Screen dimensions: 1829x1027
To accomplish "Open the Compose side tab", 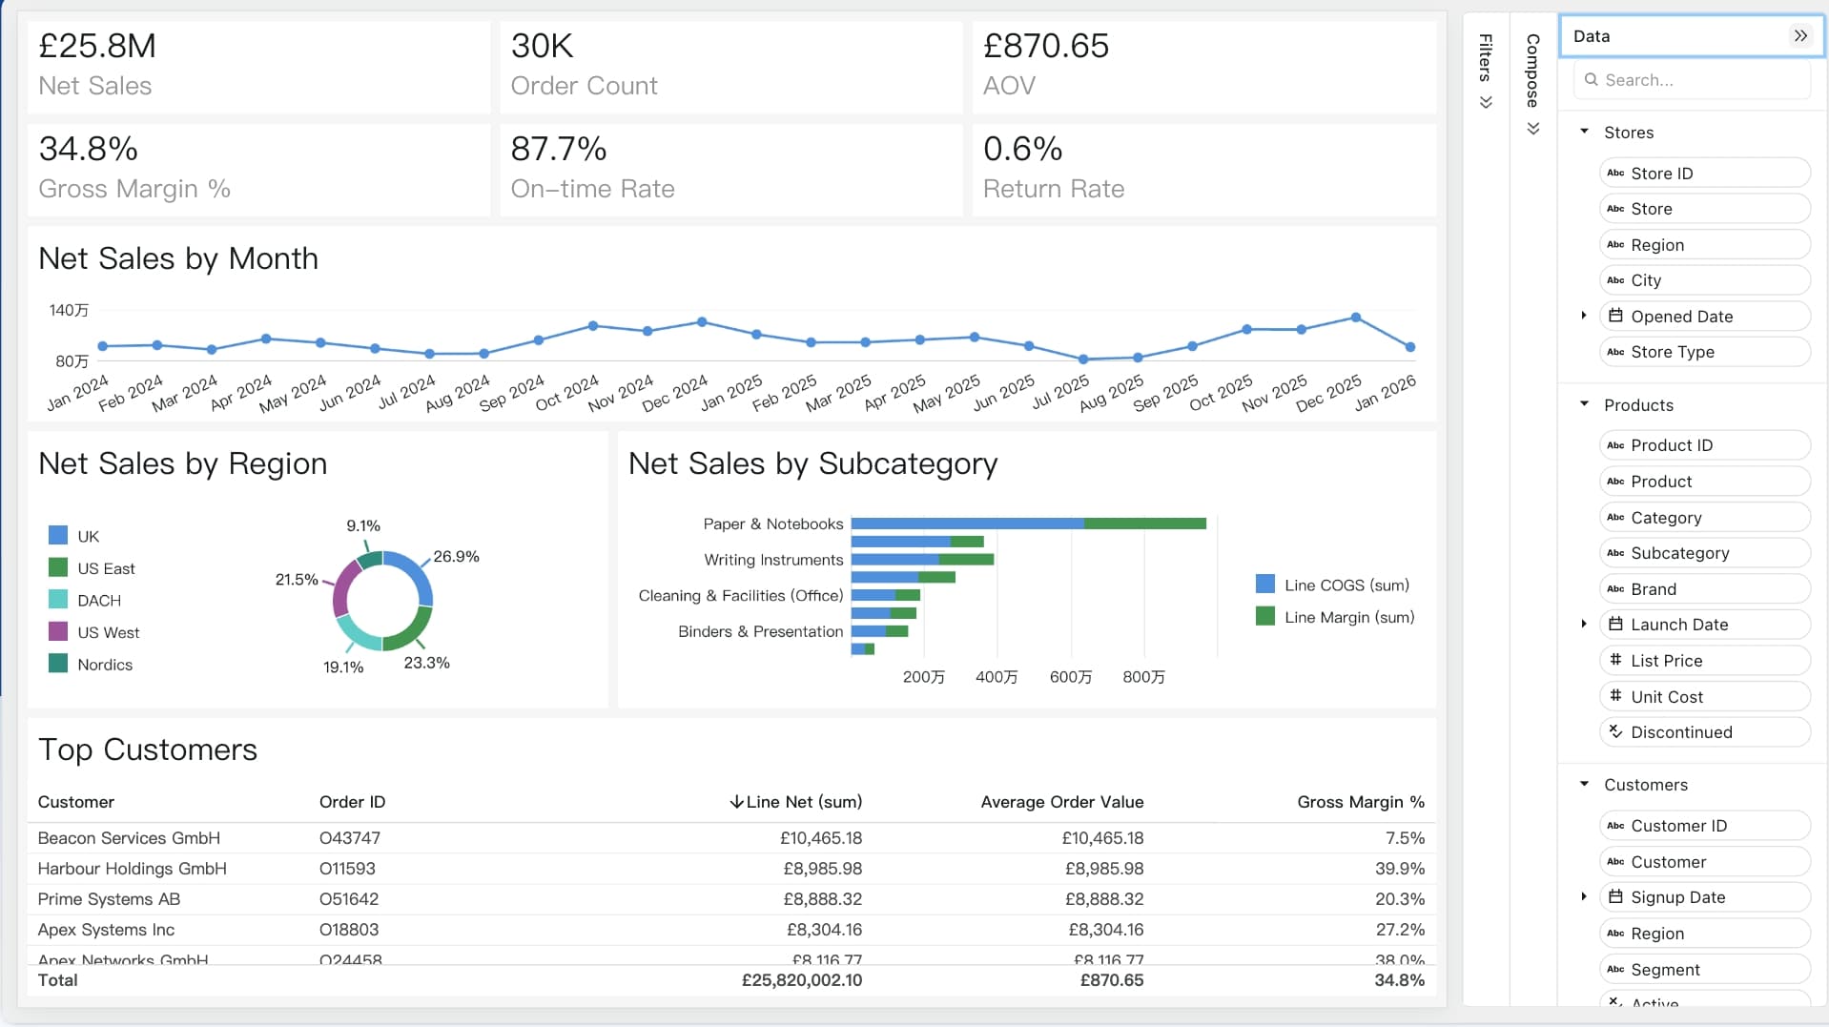I will pyautogui.click(x=1532, y=85).
